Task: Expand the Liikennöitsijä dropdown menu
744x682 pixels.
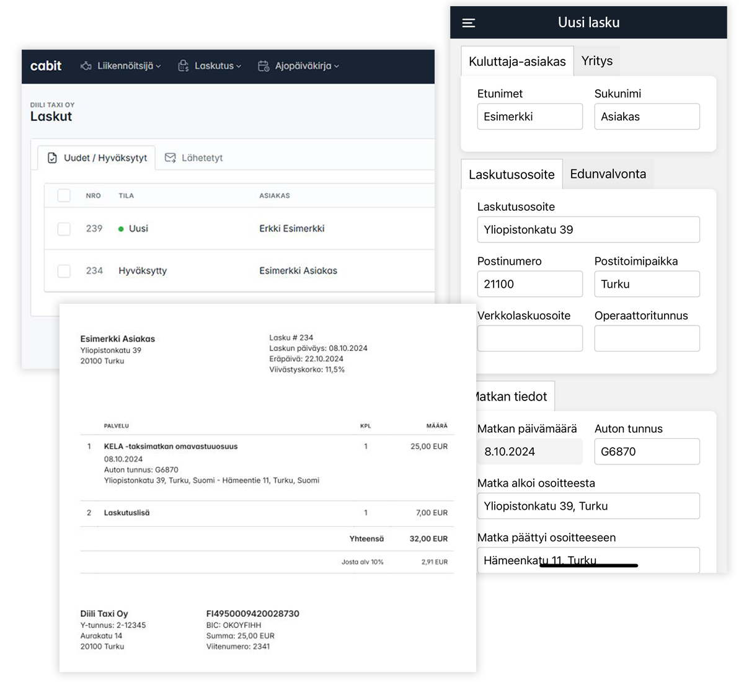Action: pyautogui.click(x=159, y=66)
